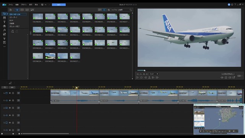
Task: Show audio-only media with music note filter
Action: click(32, 10)
